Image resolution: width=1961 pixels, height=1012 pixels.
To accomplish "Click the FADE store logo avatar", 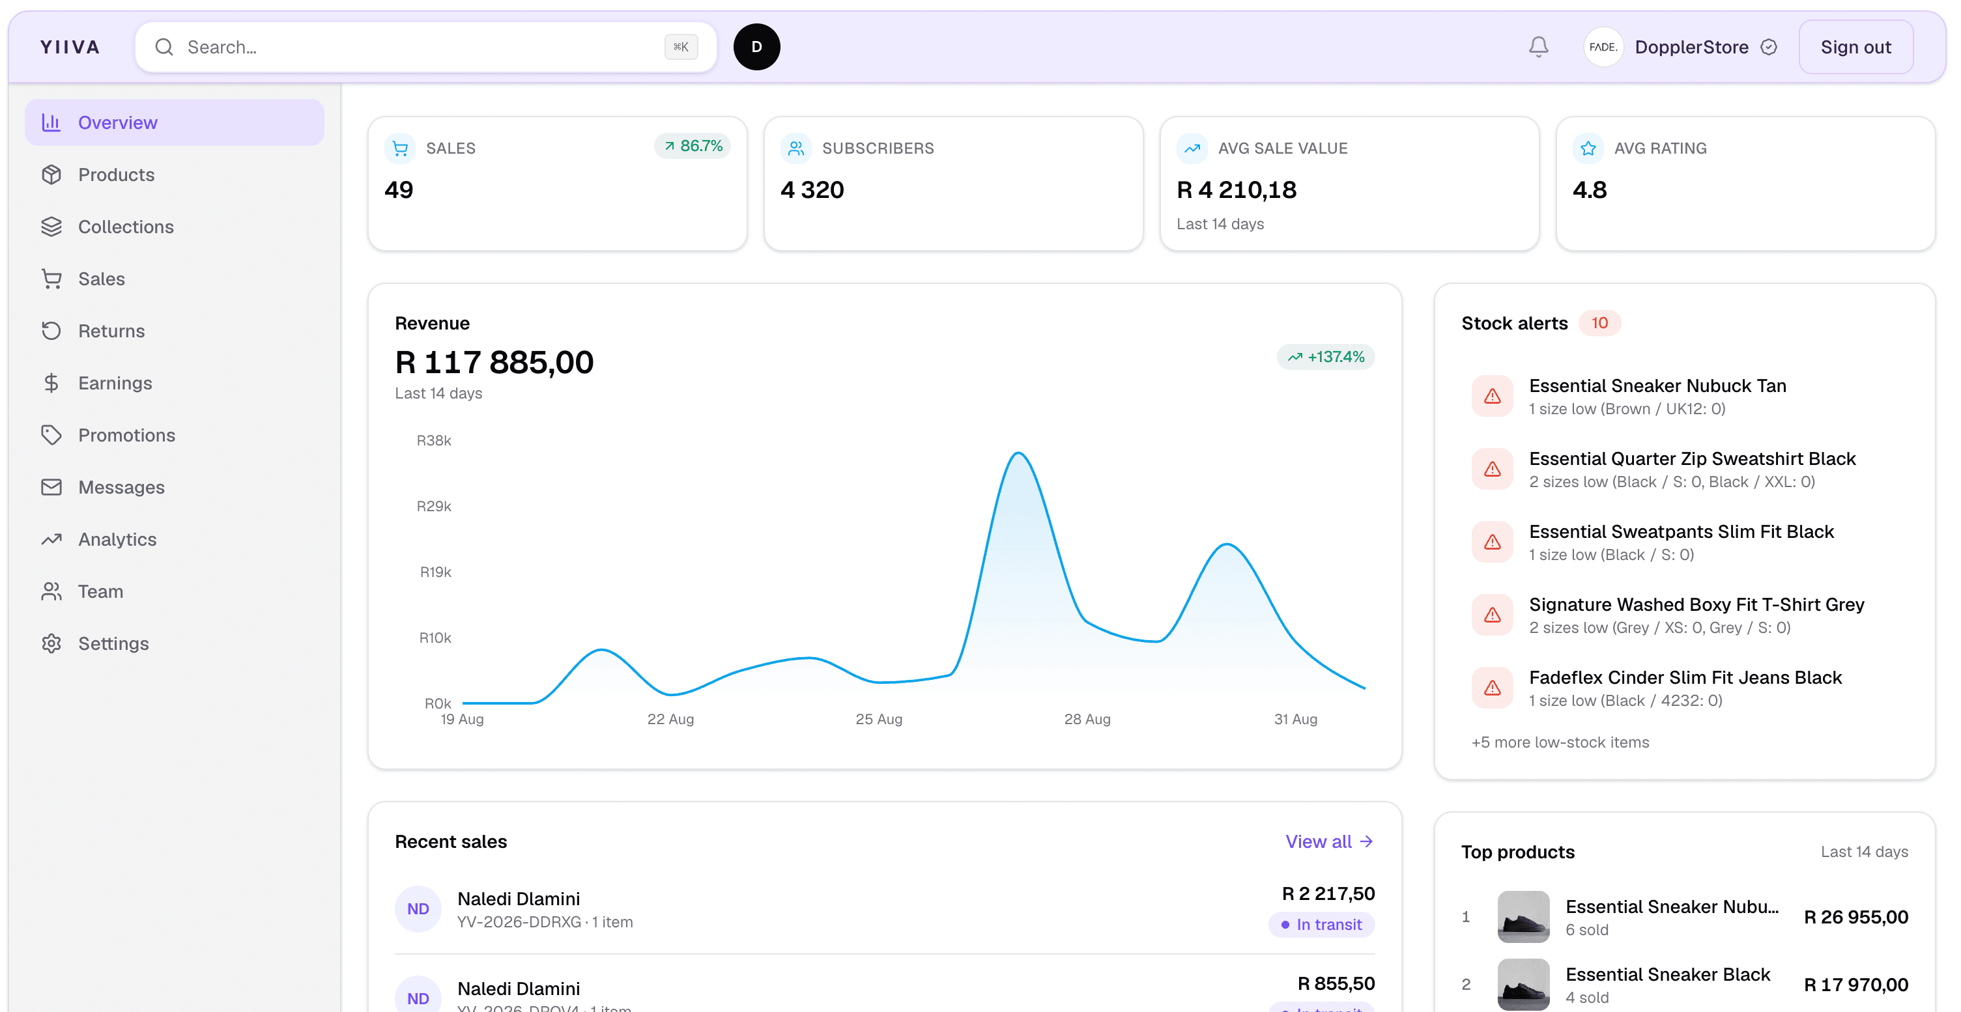I will (x=1603, y=47).
